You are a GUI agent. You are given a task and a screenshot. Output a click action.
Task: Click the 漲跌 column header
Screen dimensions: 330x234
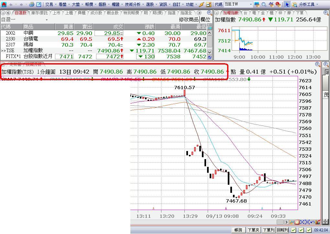click(139, 27)
